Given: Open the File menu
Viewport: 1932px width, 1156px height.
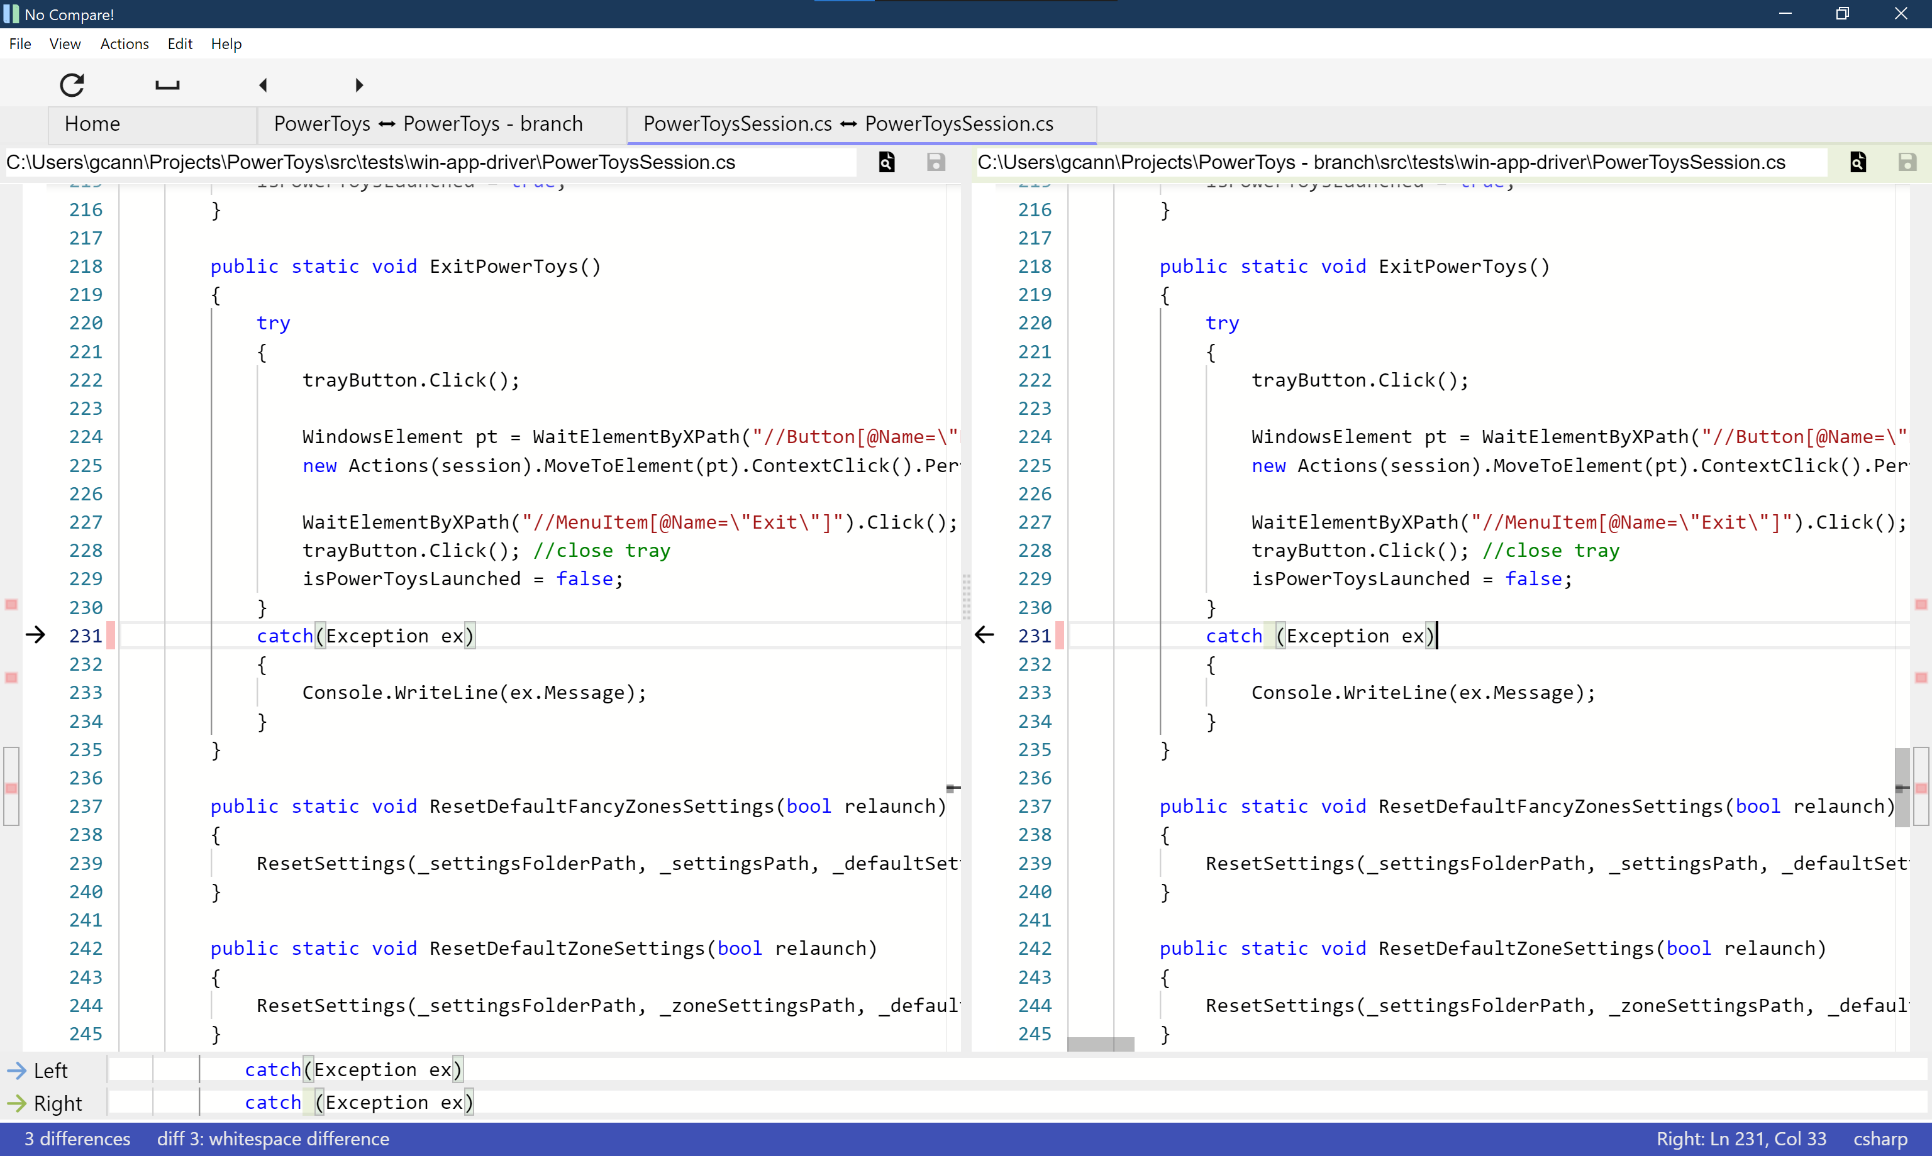Looking at the screenshot, I should click(x=20, y=43).
